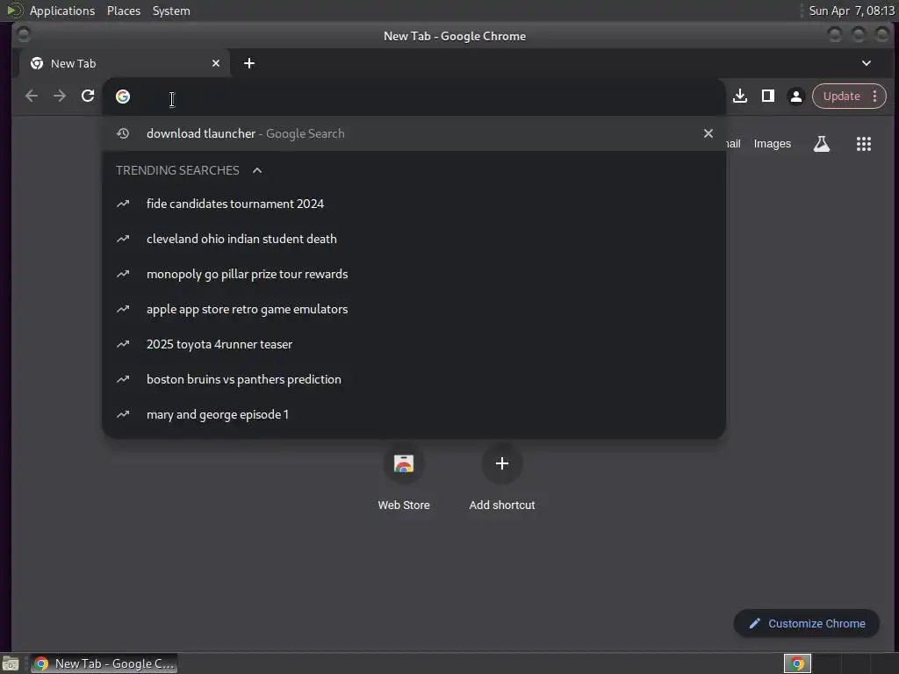Open the Web Store shortcut
The height and width of the screenshot is (674, 899).
pos(404,477)
